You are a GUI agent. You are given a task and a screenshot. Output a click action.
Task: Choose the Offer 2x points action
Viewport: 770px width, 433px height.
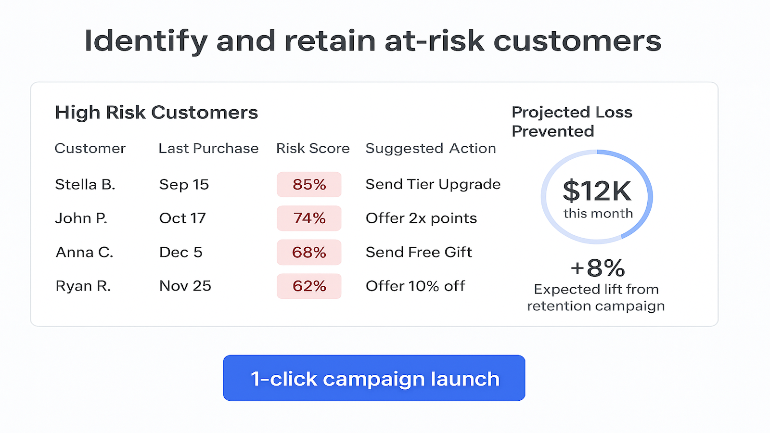click(421, 218)
